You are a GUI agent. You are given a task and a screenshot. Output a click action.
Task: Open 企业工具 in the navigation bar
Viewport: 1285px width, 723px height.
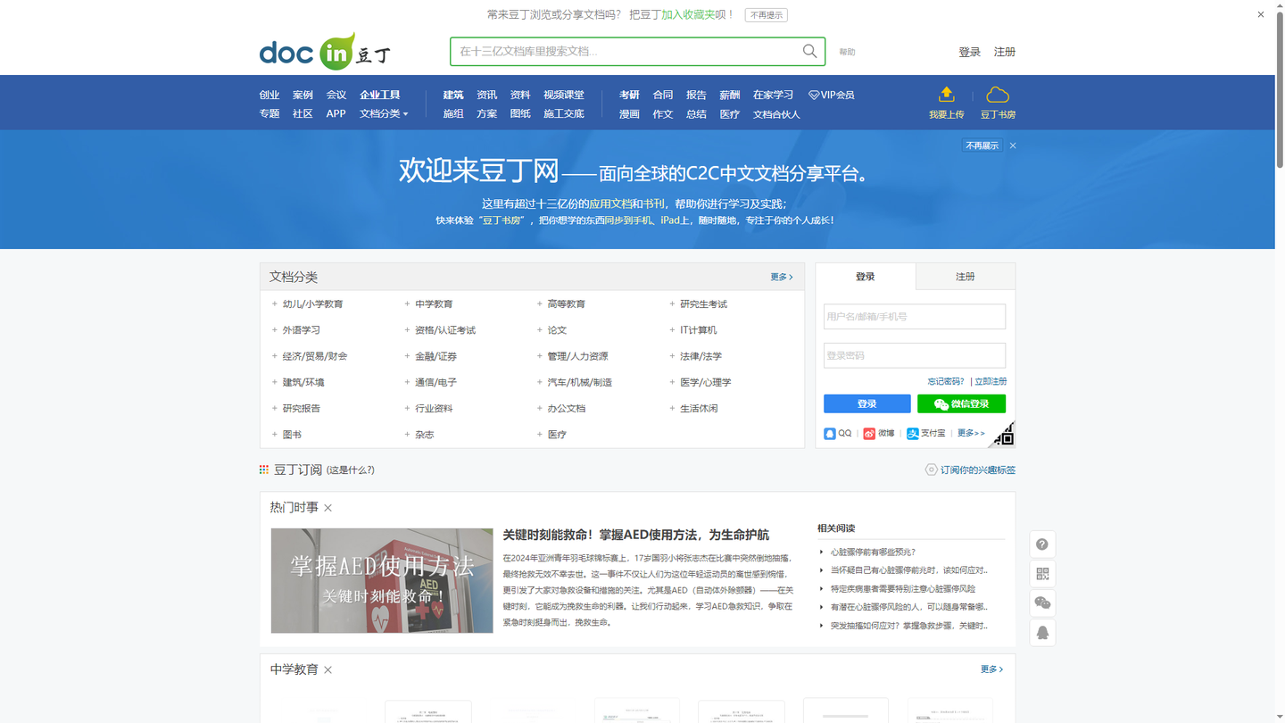(x=380, y=95)
